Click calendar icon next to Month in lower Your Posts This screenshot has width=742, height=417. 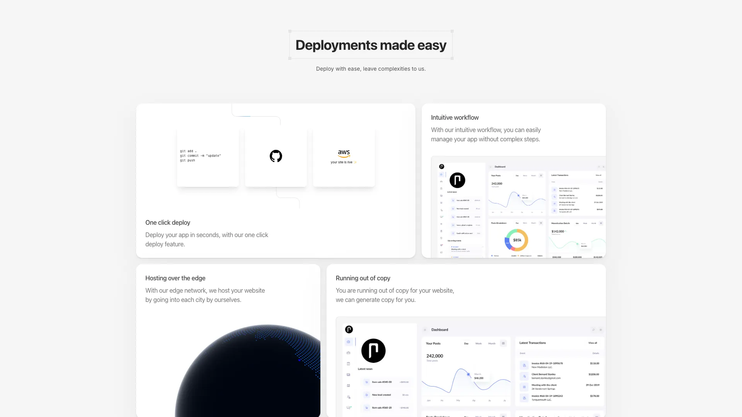(x=503, y=343)
